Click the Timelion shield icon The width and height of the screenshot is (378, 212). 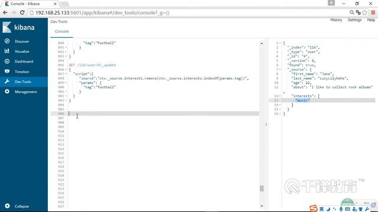[x=7, y=71]
